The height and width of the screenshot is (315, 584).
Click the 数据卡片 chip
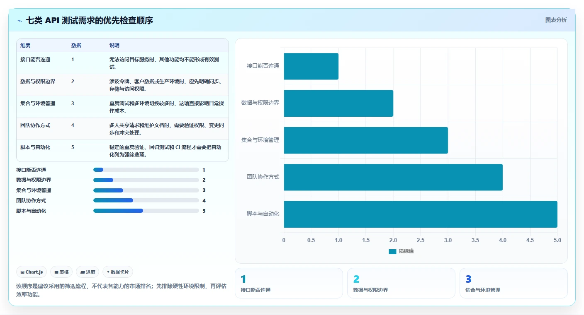pyautogui.click(x=118, y=272)
